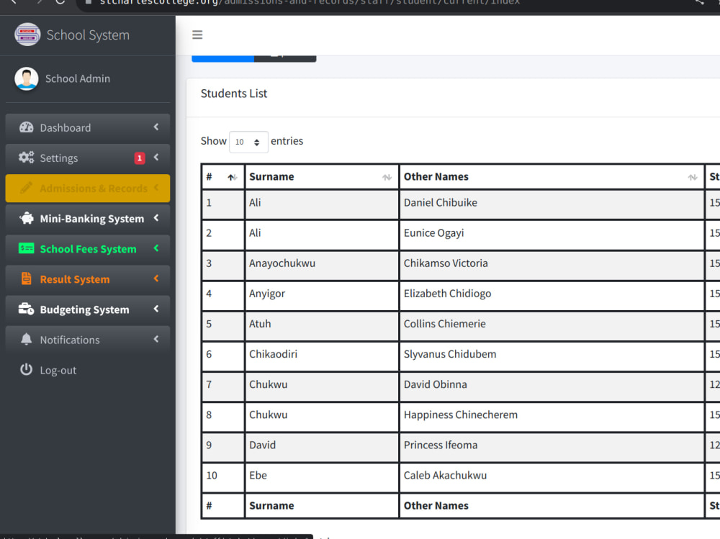Screen dimensions: 720x539
Task: Select the Chikamso Victoria cell
Action: (552, 263)
